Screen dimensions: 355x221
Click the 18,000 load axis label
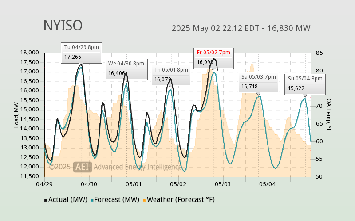pos(30,53)
